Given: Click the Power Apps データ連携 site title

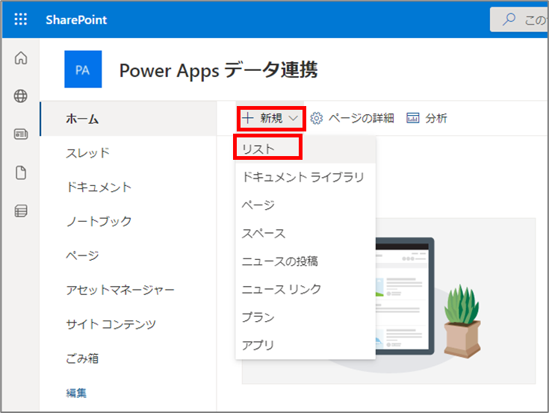Looking at the screenshot, I should pyautogui.click(x=218, y=70).
